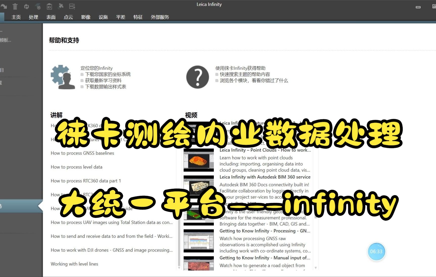The image size is (436, 277).
Task: Switch to the 表面 ribbon tab
Action: pyautogui.click(x=51, y=17)
